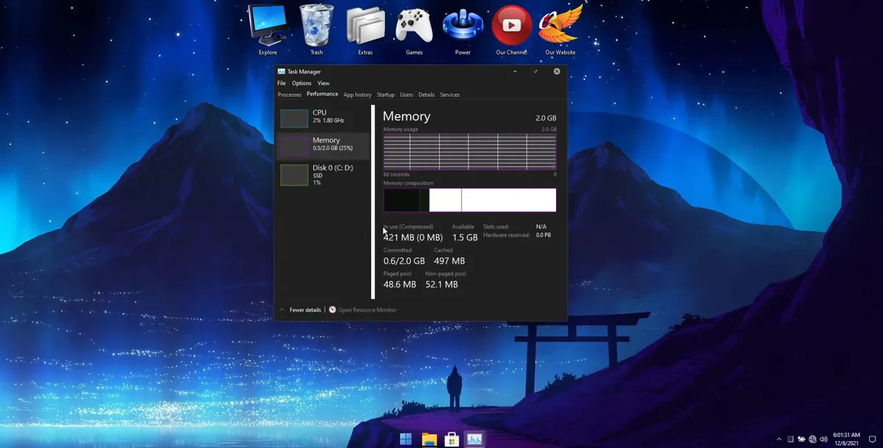Click the volume speaker tray icon

[x=824, y=439]
